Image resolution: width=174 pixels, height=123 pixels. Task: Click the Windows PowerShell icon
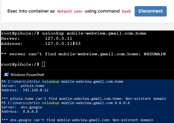tap(6, 75)
